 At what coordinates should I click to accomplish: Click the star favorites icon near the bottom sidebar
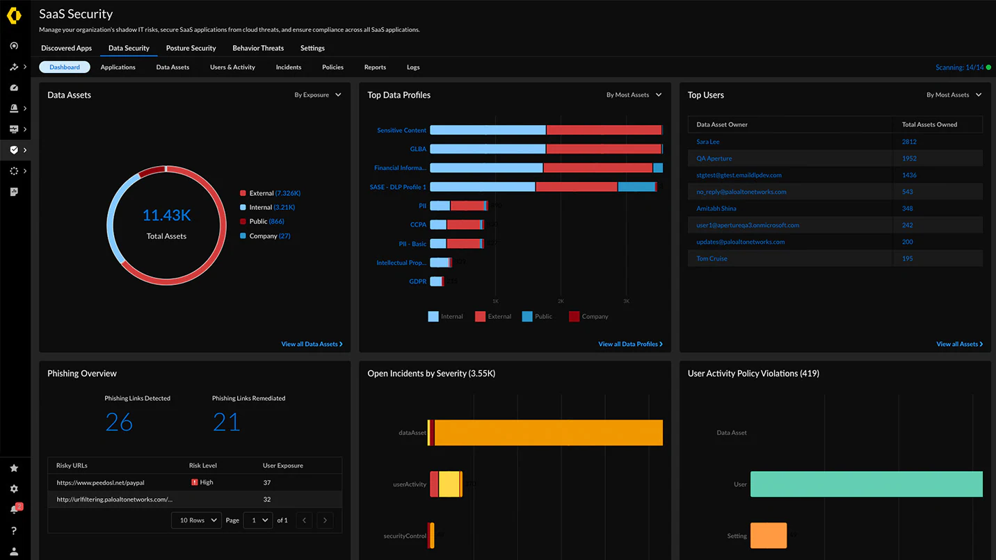coord(14,468)
